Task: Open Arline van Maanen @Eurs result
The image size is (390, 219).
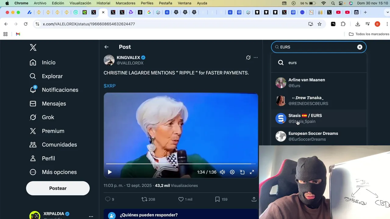Action: coord(319,83)
